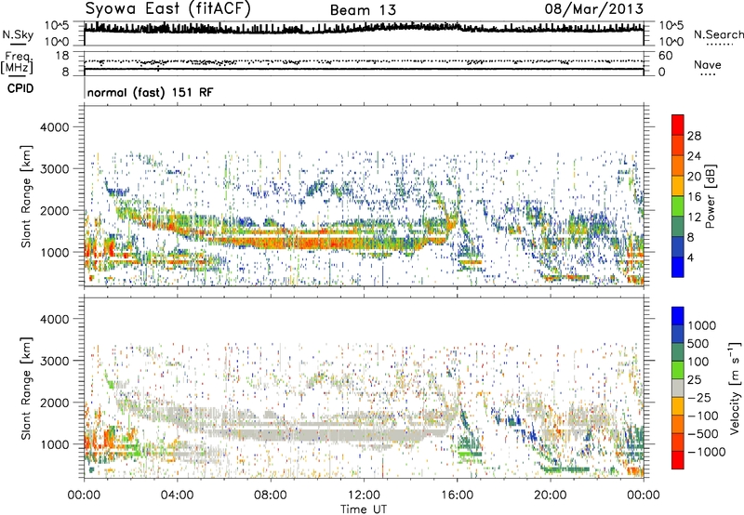Viewport: 744px width, 515px height.
Task: Click the '28' tick on the Power color bar
Action: click(x=694, y=136)
